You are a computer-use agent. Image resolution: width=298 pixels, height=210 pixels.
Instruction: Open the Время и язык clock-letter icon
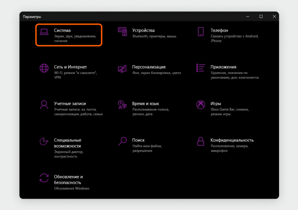[122, 105]
